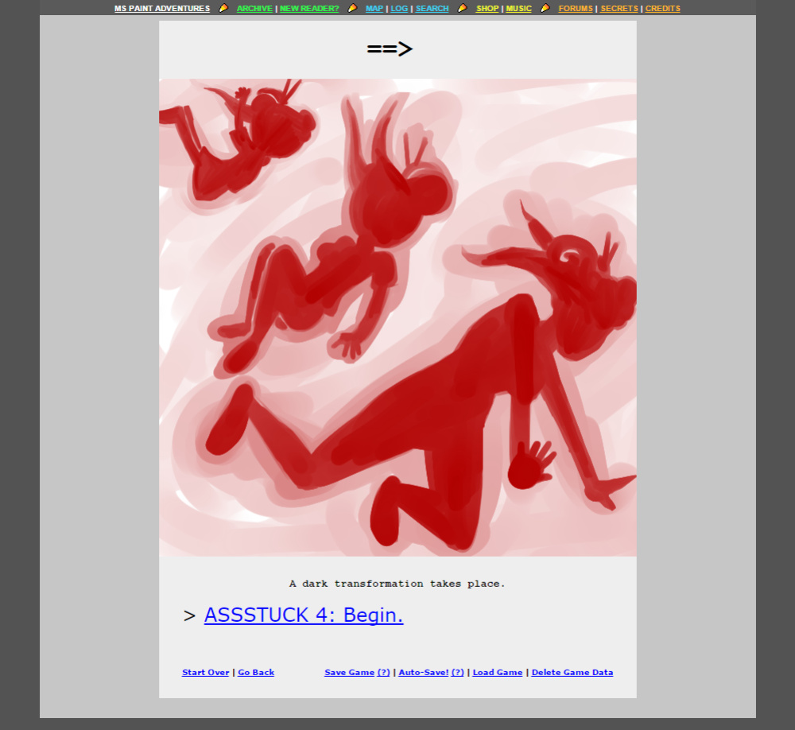This screenshot has height=730, width=795.
Task: Open the Shop link
Action: (x=487, y=9)
